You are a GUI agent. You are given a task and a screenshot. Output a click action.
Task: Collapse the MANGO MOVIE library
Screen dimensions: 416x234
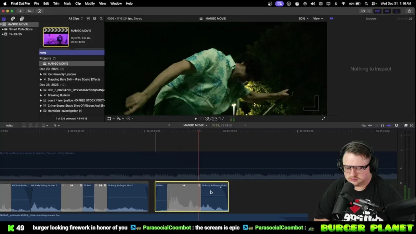point(1,24)
